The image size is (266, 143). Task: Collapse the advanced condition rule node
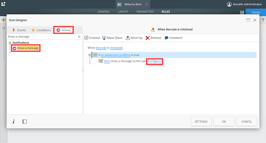tap(89, 55)
